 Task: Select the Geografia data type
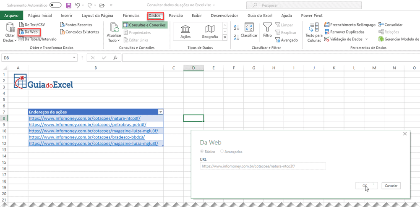pos(210,32)
